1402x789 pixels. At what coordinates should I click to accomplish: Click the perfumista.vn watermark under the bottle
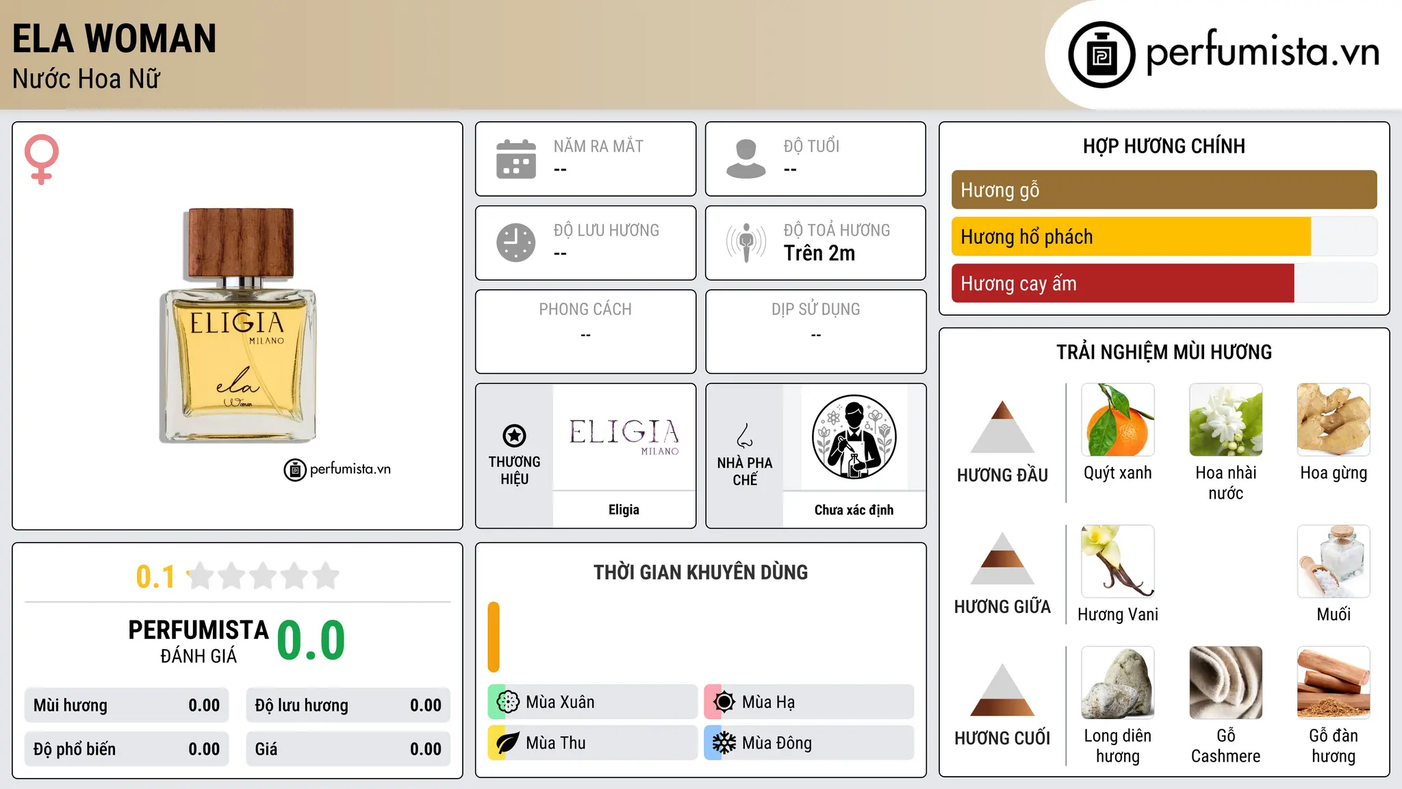point(337,470)
